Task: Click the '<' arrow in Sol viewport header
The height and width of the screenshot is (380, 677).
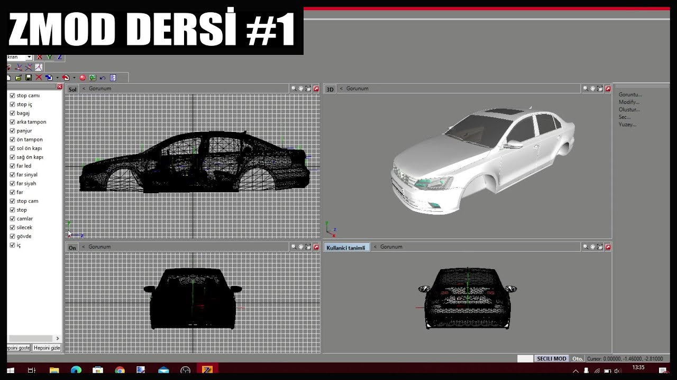Action: tap(84, 89)
